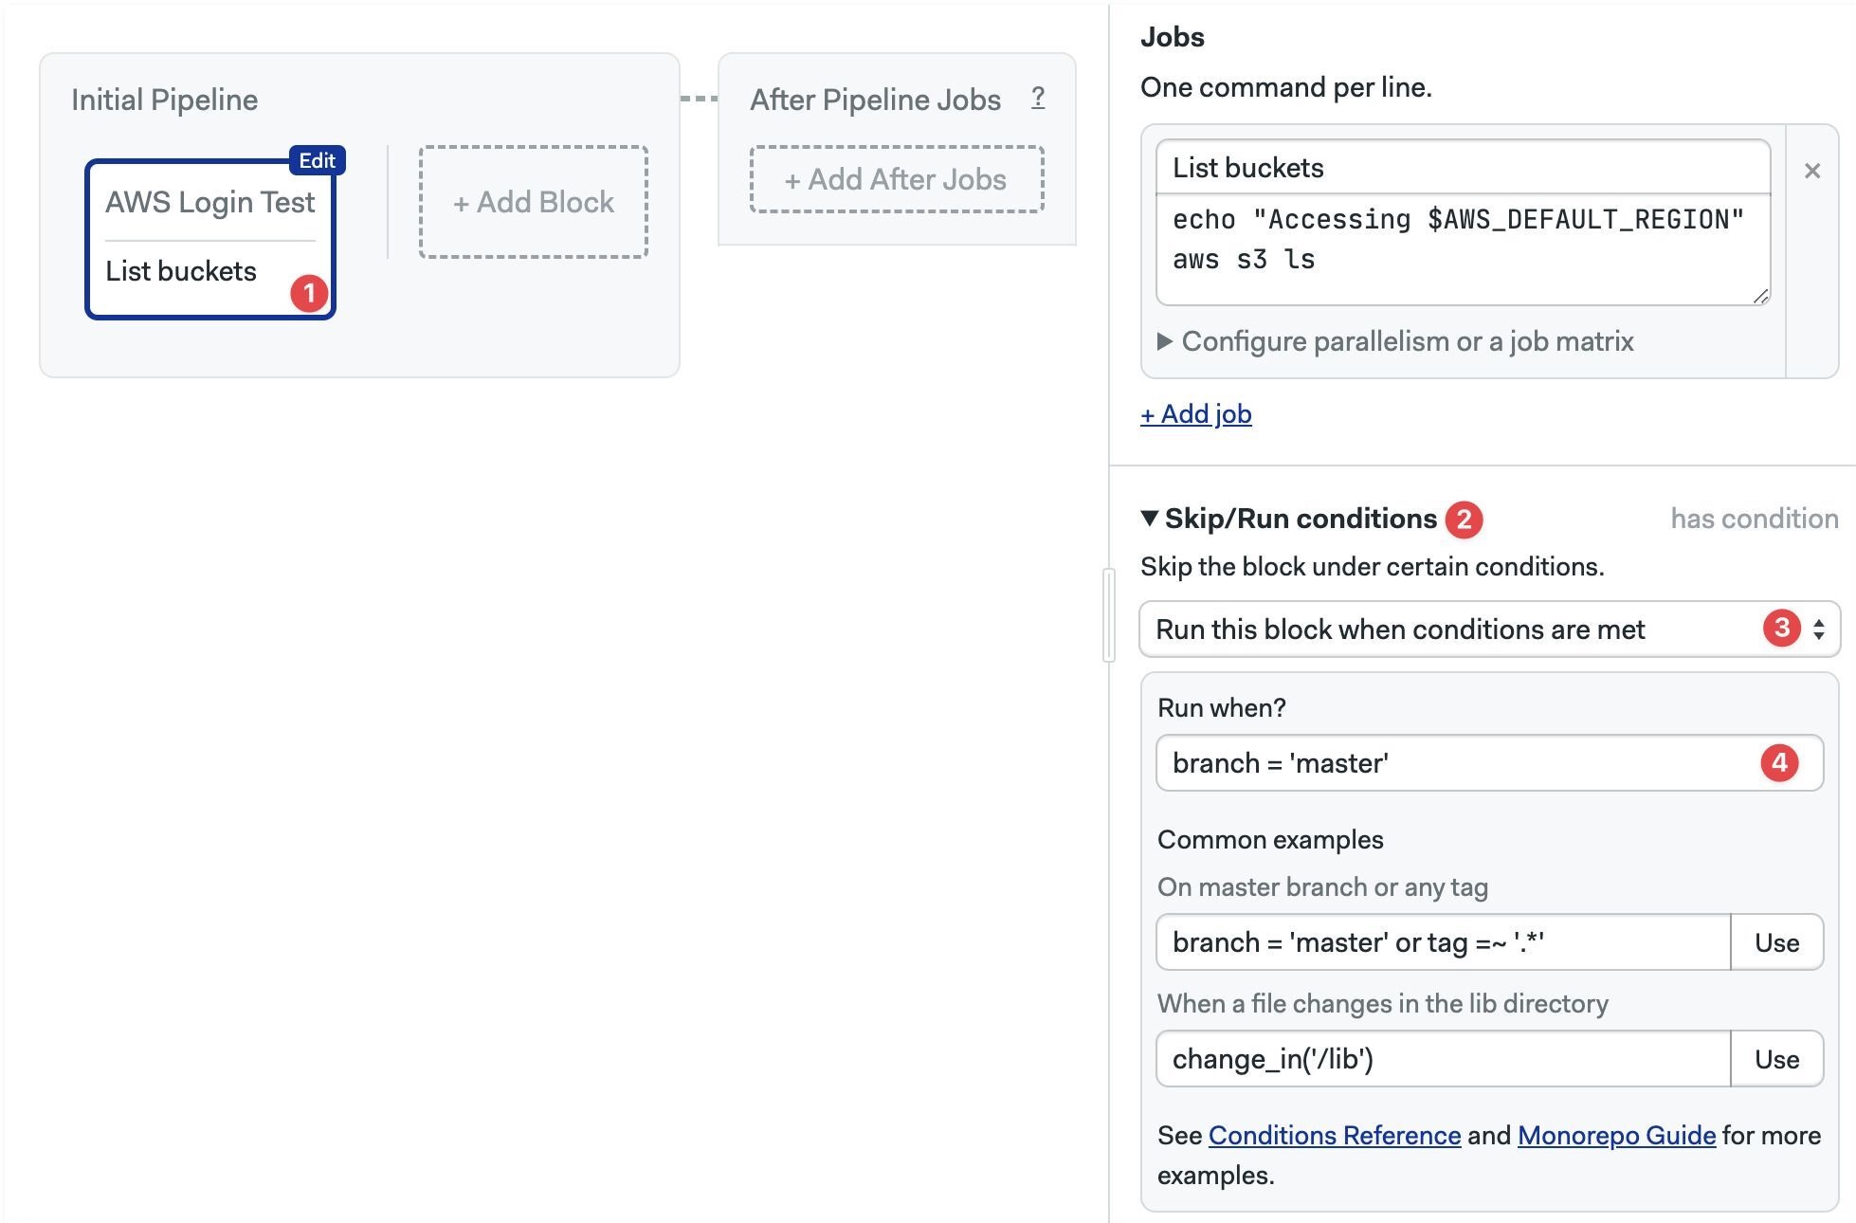The image size is (1856, 1223).
Task: Open the Monorepo Guide link
Action: [1616, 1135]
